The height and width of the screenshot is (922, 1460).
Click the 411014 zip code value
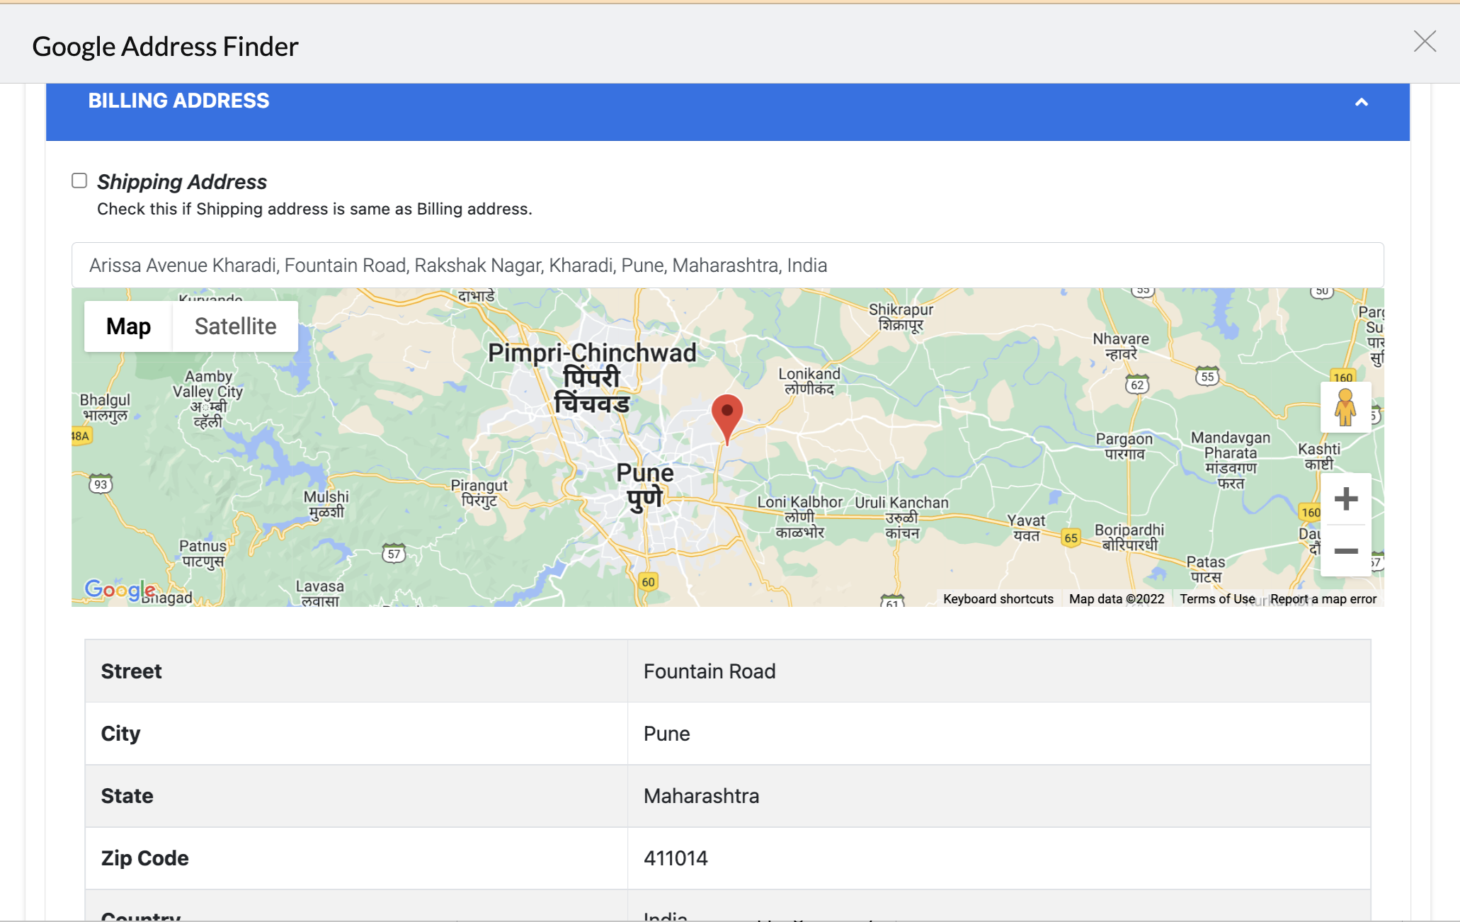[x=675, y=858]
